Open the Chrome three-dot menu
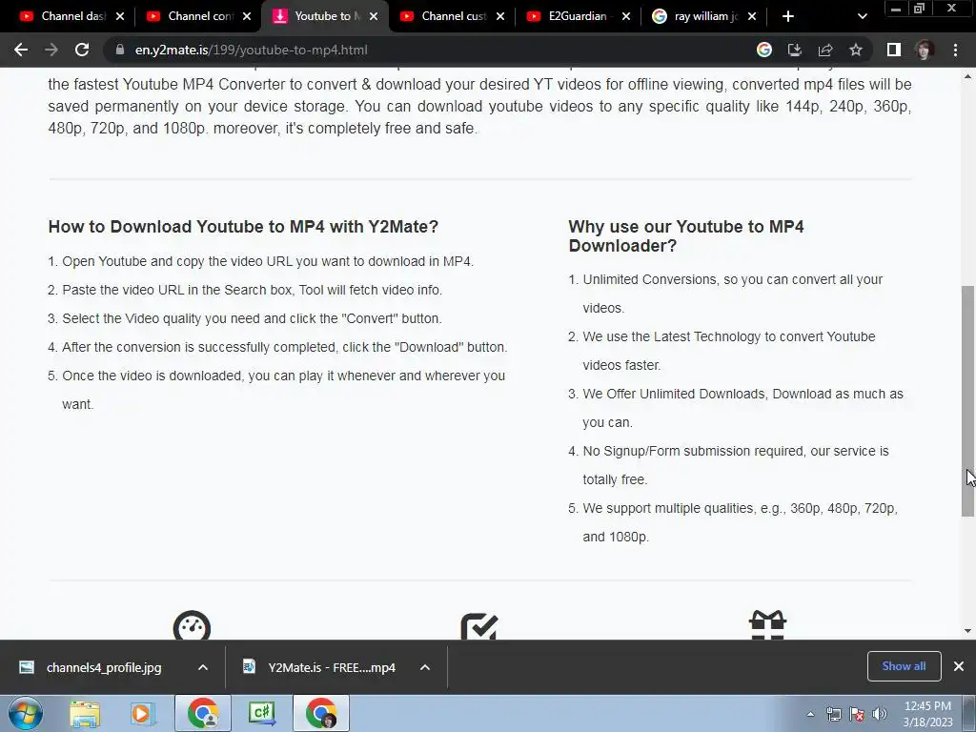The width and height of the screenshot is (976, 732). [955, 50]
